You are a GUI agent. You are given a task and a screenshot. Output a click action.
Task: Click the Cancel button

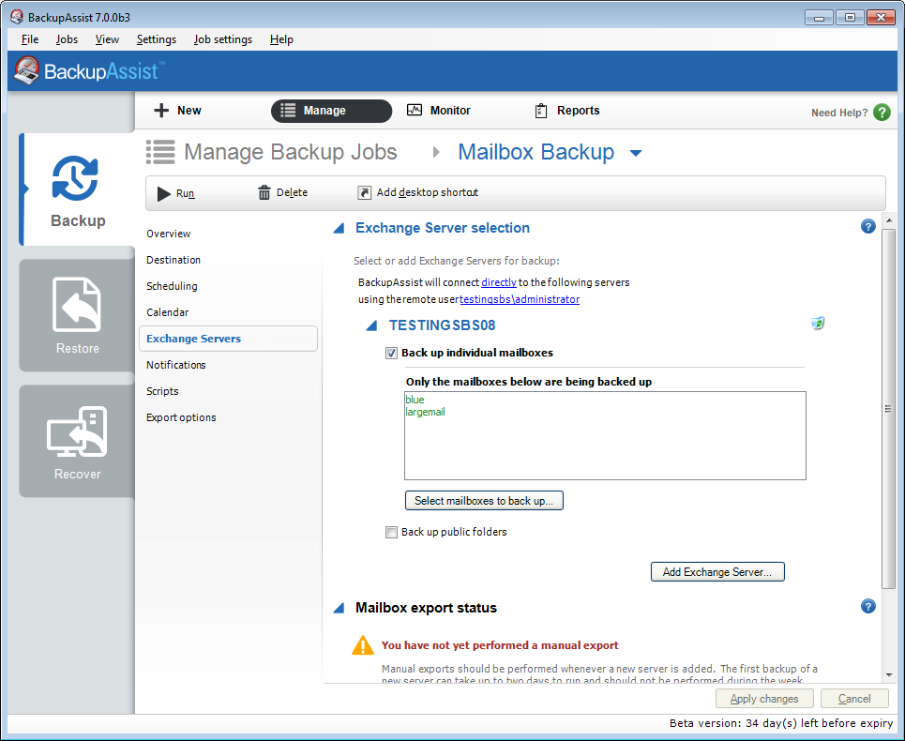(854, 699)
